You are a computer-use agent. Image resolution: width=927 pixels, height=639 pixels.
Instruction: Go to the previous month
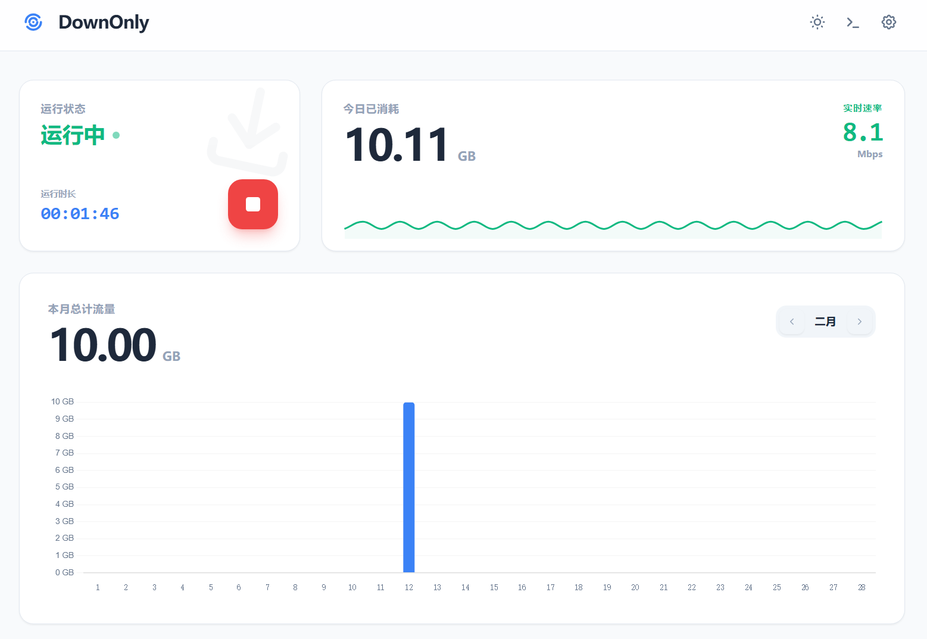click(x=792, y=322)
